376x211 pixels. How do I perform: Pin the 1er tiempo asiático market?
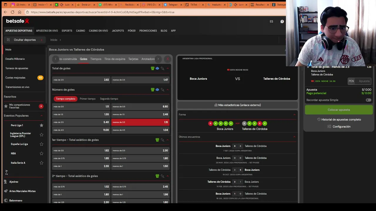click(162, 140)
